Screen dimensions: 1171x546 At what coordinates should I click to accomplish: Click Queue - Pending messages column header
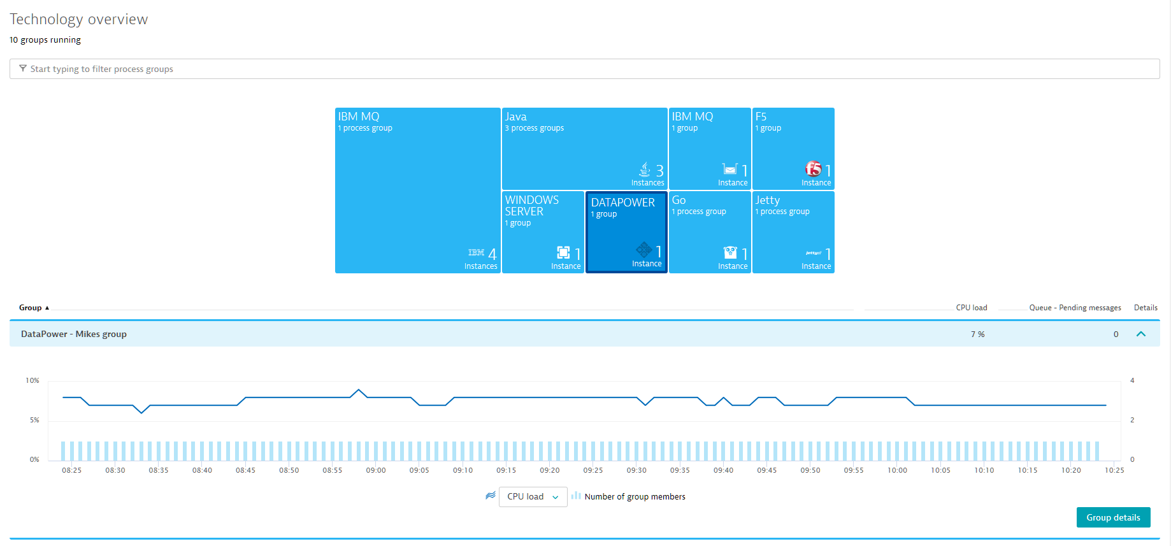coord(1075,308)
